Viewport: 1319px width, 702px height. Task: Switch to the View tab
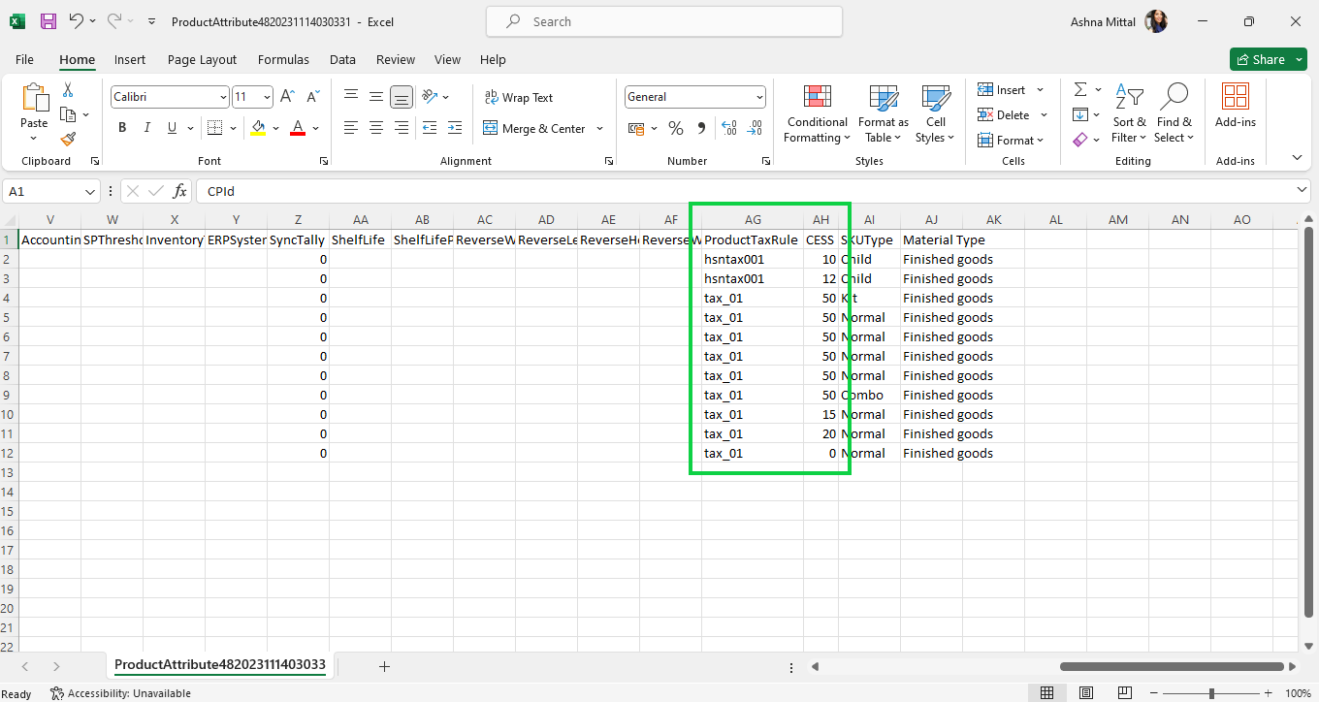(447, 59)
